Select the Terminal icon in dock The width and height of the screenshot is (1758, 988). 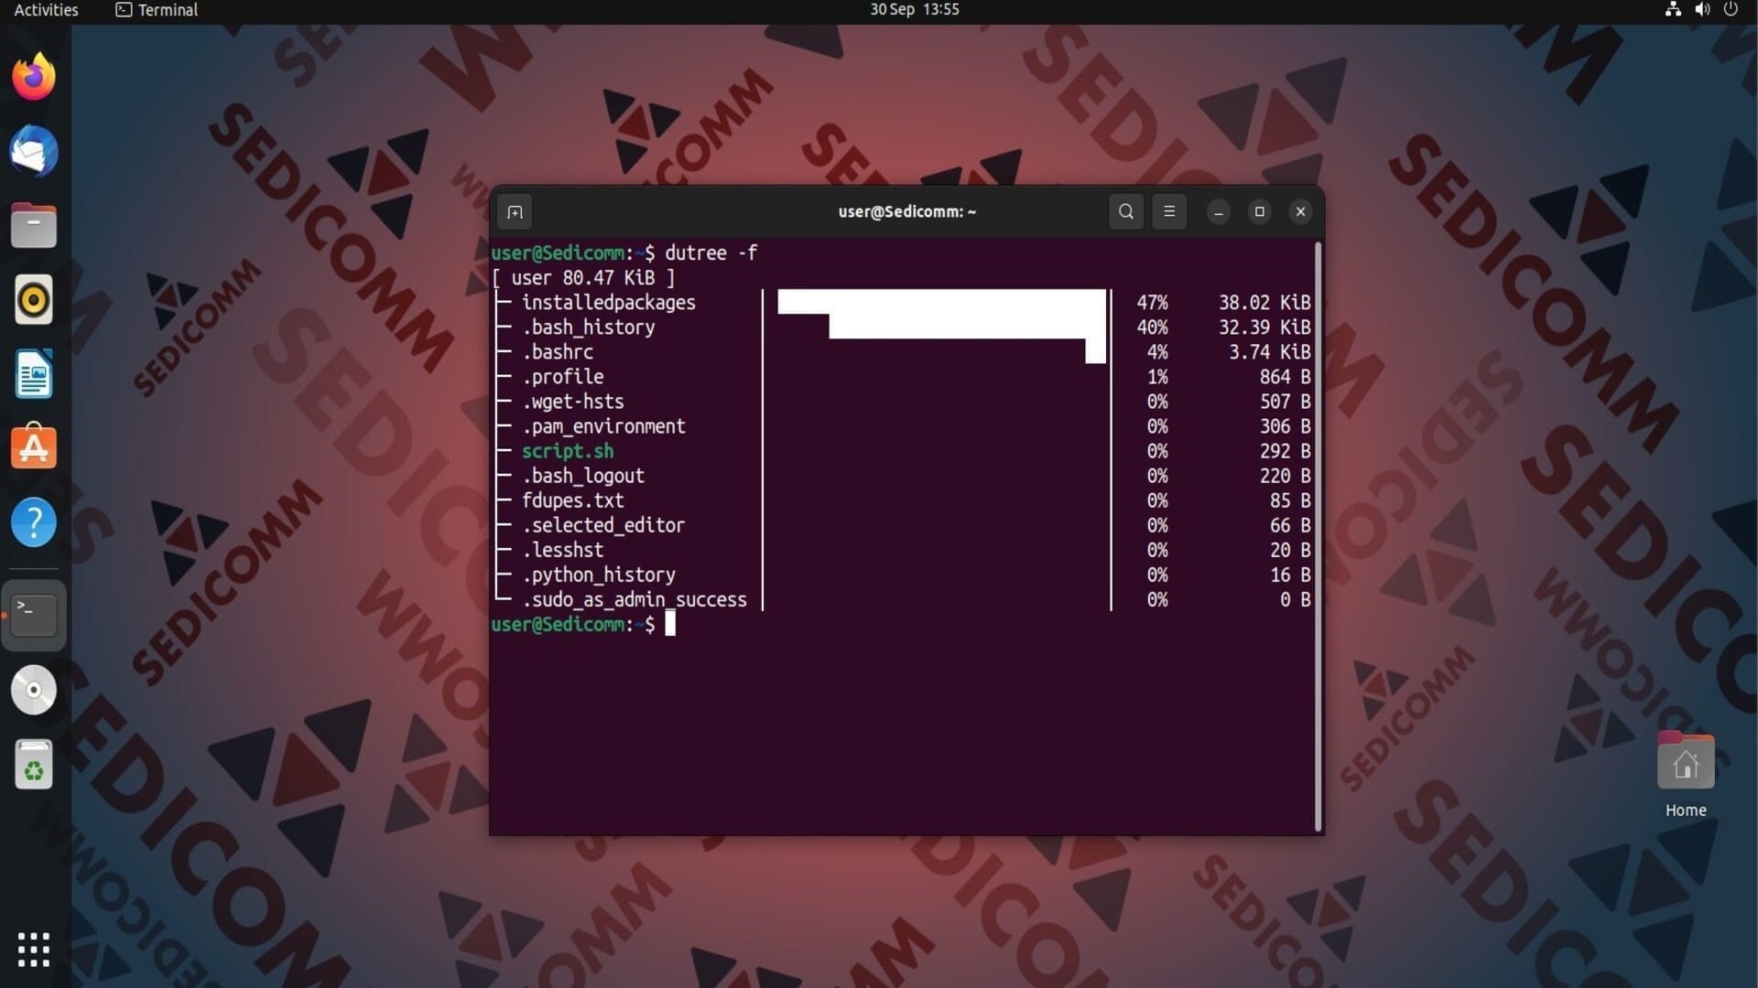click(x=34, y=615)
